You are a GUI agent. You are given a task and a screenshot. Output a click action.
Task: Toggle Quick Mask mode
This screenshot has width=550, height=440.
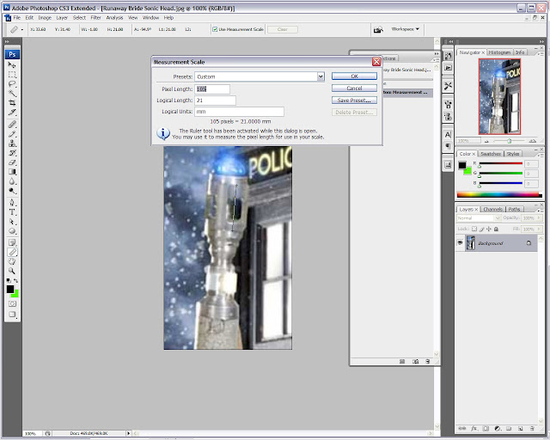(12, 304)
